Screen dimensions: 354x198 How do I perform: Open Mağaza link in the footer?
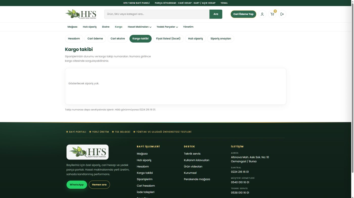tap(142, 154)
